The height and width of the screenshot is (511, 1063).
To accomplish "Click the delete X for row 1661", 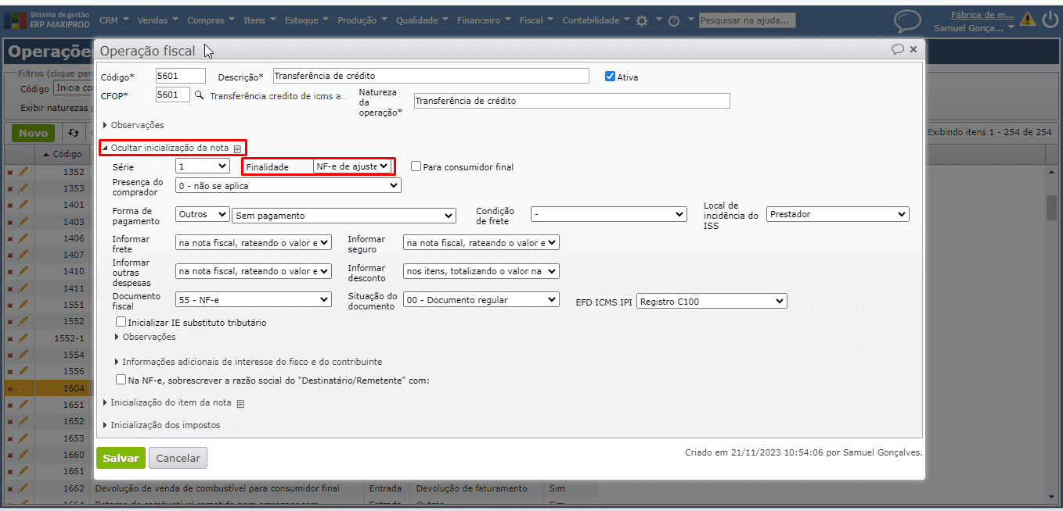I will click(x=10, y=471).
